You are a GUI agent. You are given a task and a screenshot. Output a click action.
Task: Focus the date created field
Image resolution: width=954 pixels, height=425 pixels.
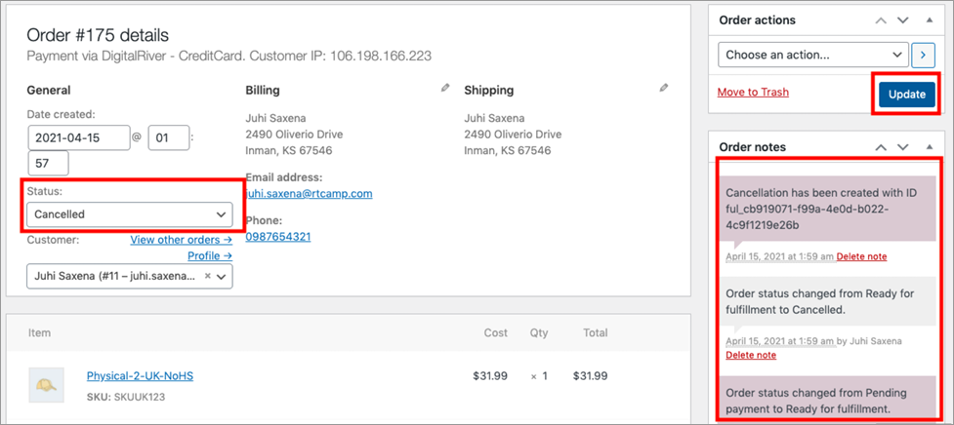click(79, 137)
